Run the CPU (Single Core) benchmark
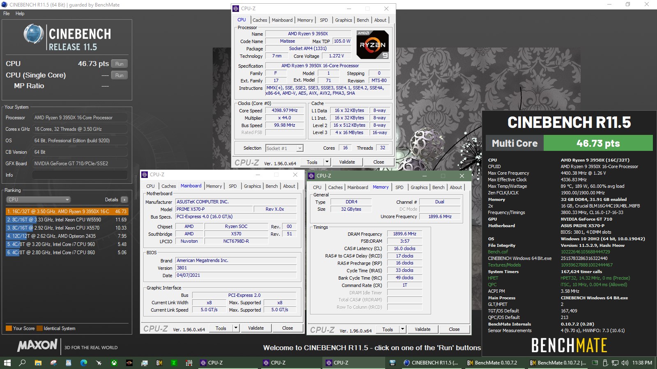 [119, 75]
